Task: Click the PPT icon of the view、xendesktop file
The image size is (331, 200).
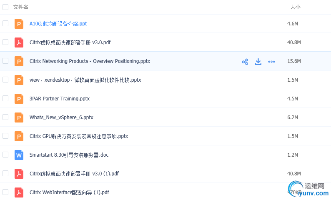Action: point(19,80)
